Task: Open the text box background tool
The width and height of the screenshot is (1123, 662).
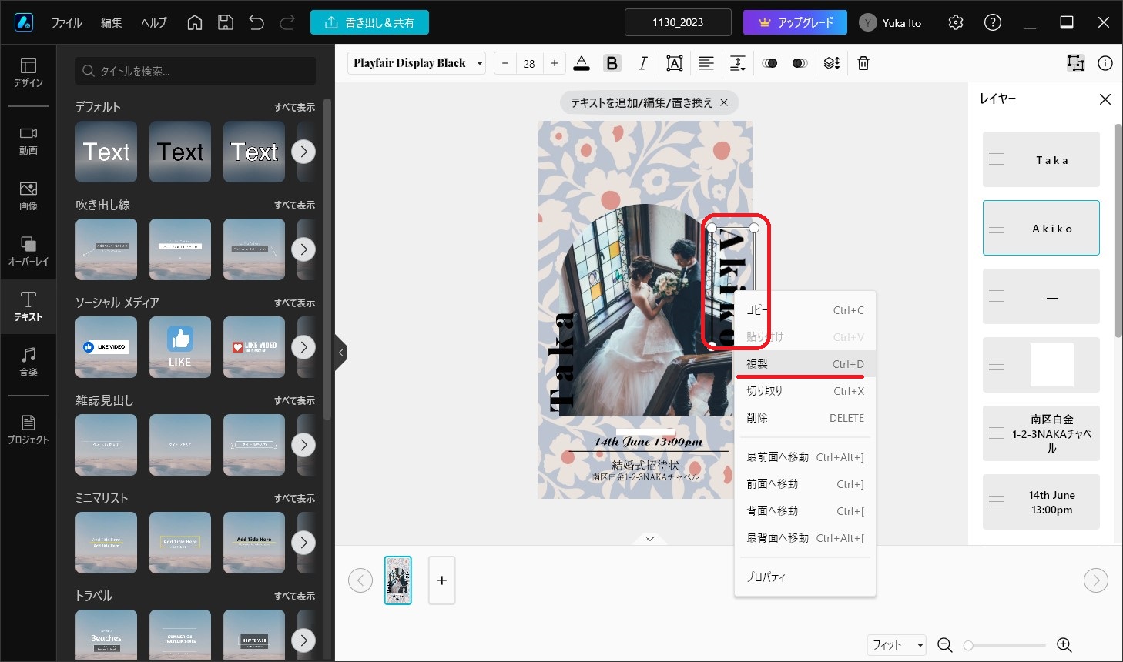Action: pyautogui.click(x=675, y=63)
